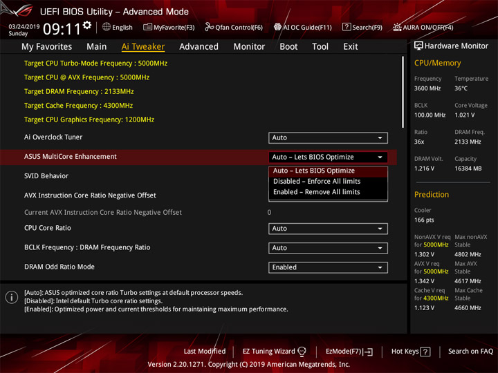Image resolution: width=498 pixels, height=373 pixels.
Task: Click the EzMode exit arrow icon
Action: click(x=368, y=352)
